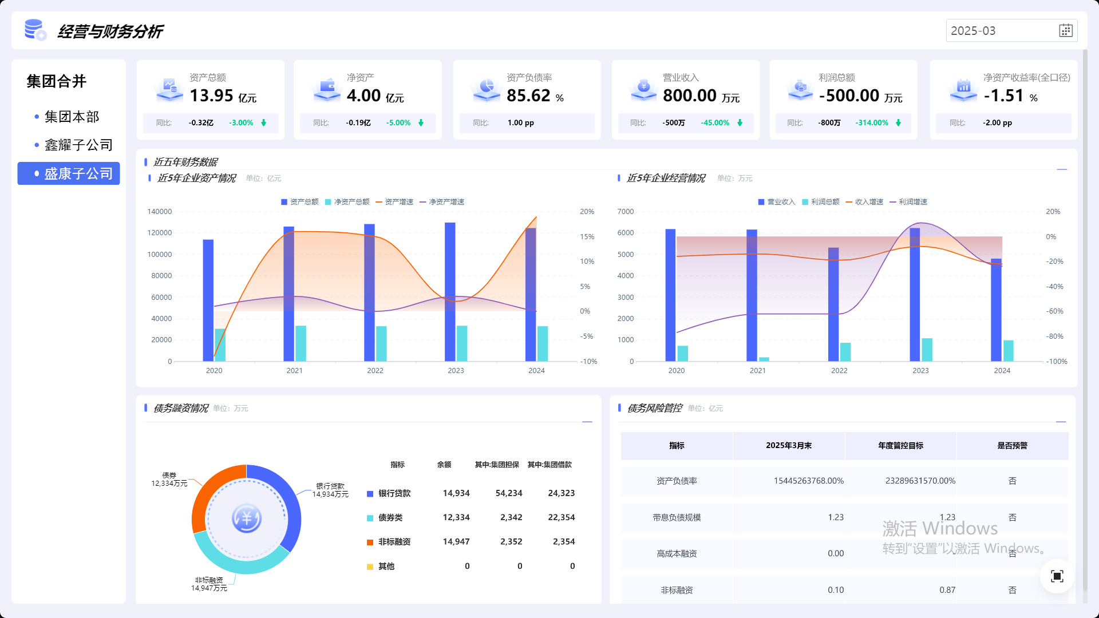The image size is (1099, 618).
Task: Click the yen icon in donut center
Action: 246,519
